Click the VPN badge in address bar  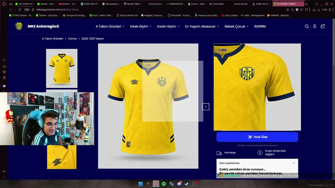tap(27, 10)
